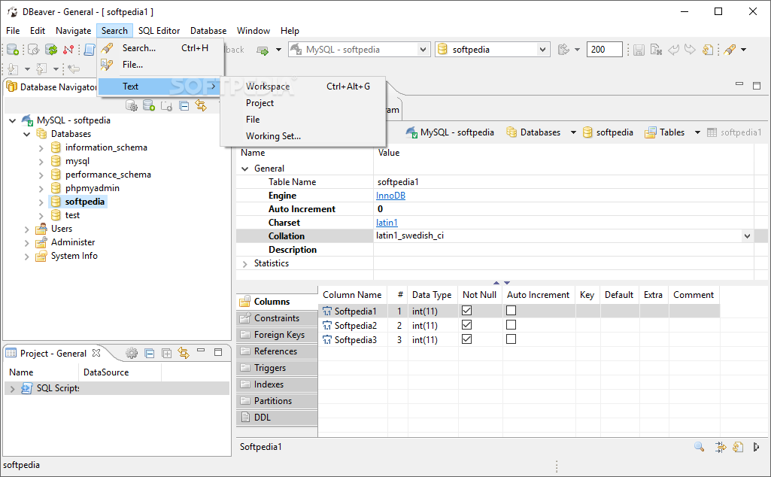
Task: Click the transaction mode icon left of 200
Action: 563,50
